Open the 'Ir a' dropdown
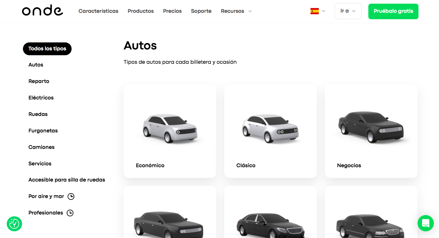439x238 pixels. pyautogui.click(x=348, y=11)
